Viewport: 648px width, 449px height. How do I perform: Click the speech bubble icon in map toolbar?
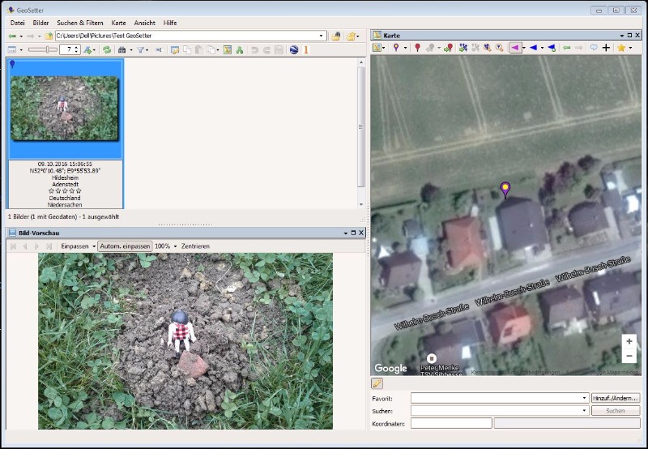[x=594, y=49]
